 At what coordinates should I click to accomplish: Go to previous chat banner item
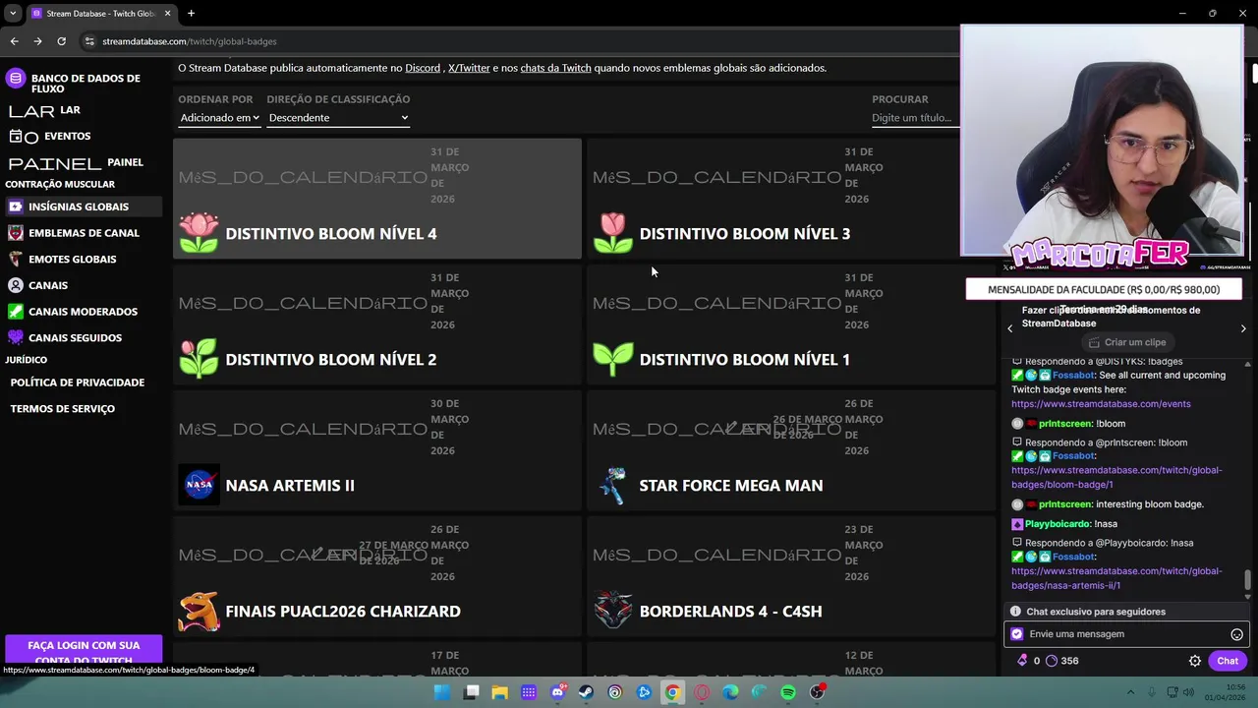[1009, 328]
